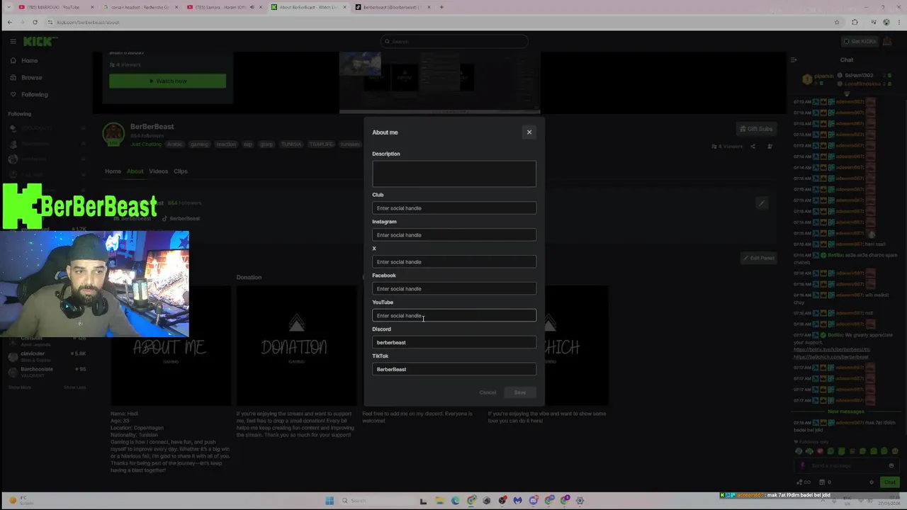907x510 pixels.
Task: Focus the Facebook handle field
Action: [x=454, y=289]
